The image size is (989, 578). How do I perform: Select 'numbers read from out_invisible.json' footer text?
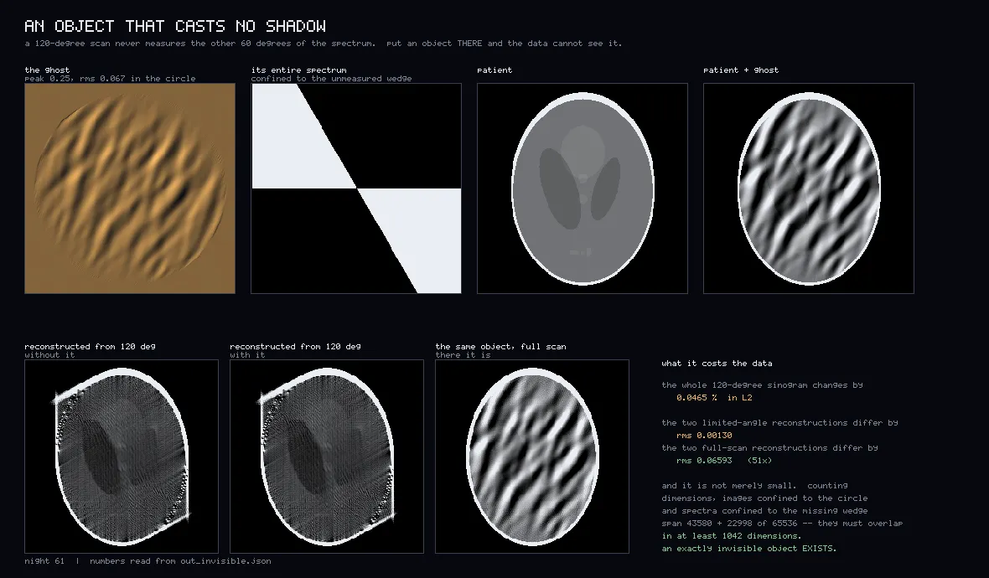[181, 561]
